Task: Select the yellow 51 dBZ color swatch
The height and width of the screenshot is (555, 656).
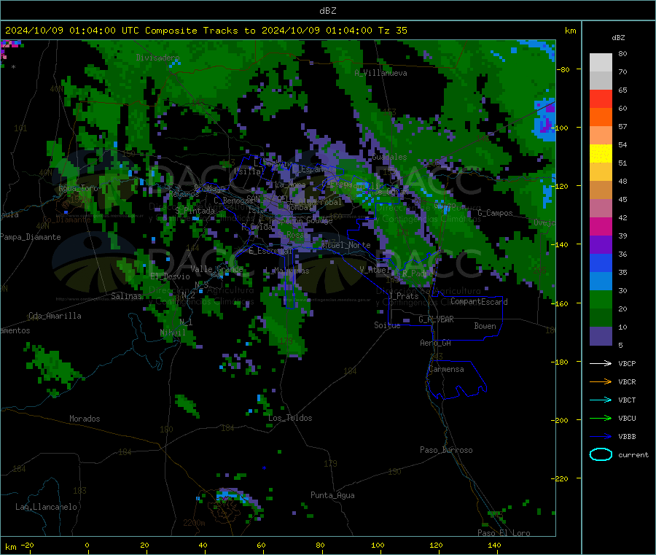Action: [x=601, y=154]
